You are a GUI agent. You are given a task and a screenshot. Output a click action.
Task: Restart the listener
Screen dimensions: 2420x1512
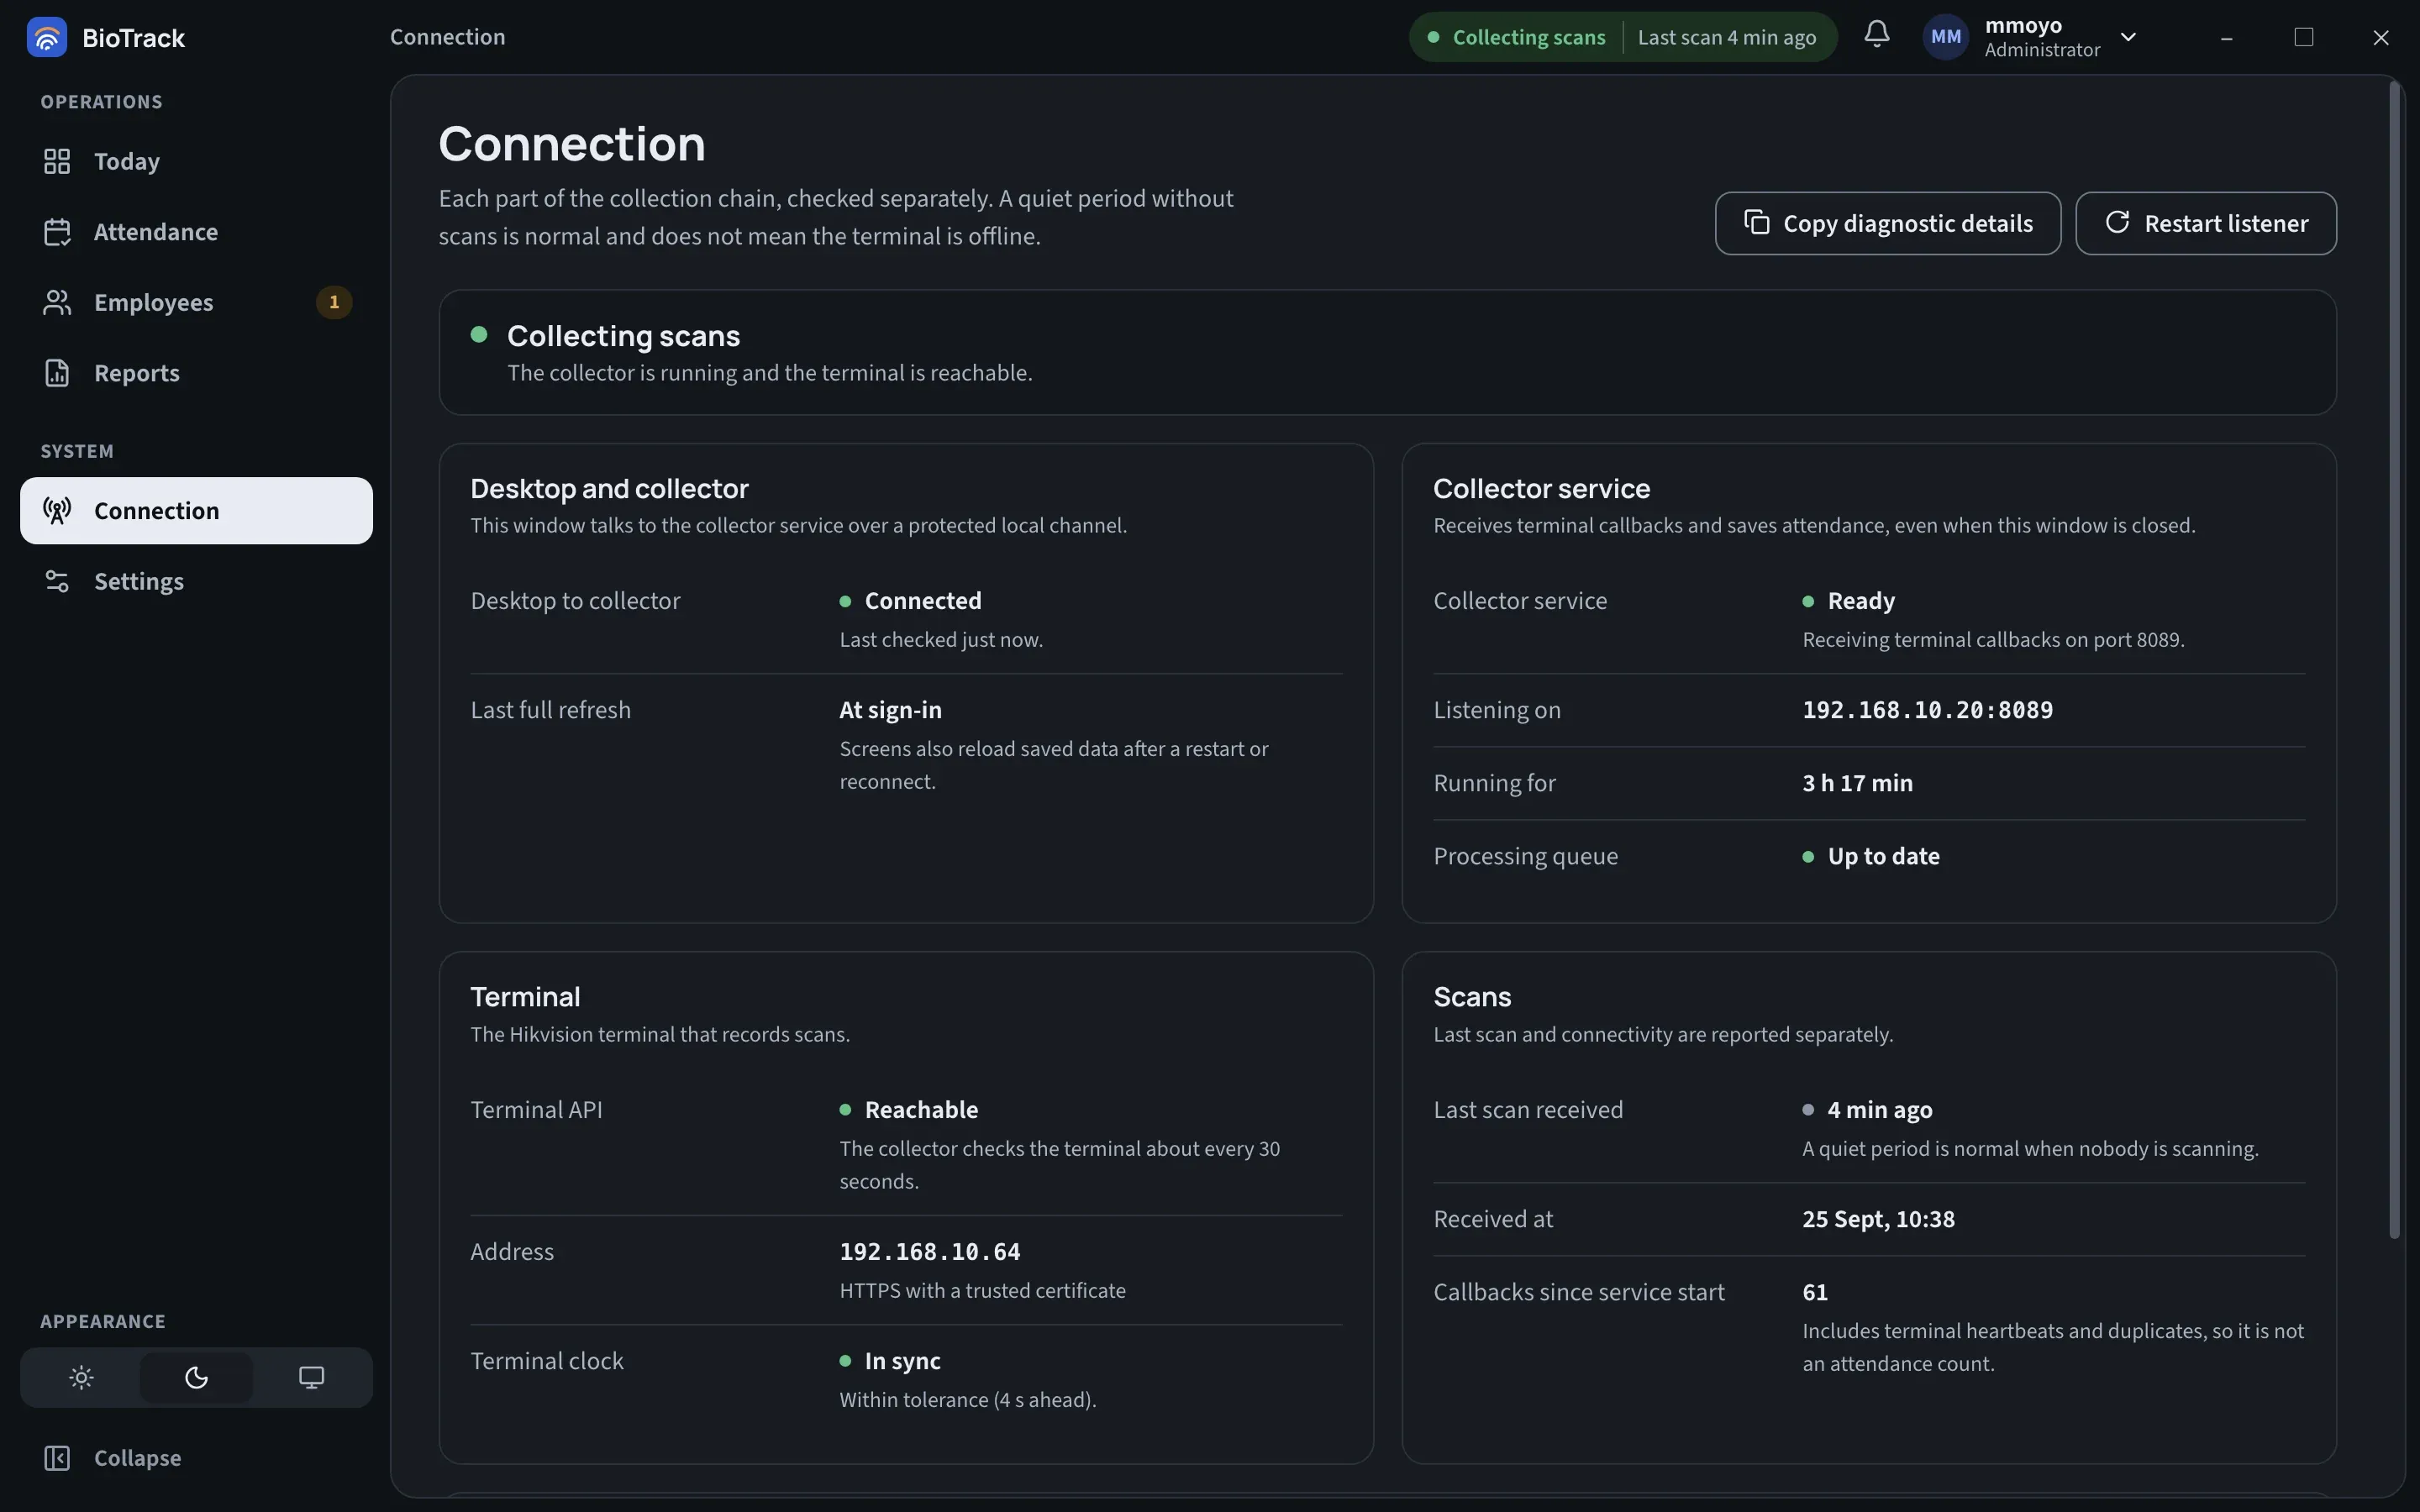[2205, 223]
